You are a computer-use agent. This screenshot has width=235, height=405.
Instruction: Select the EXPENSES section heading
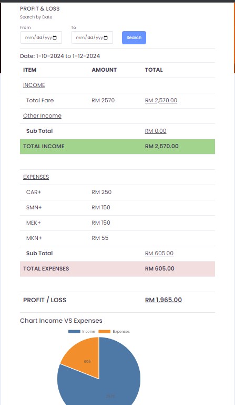coord(36,177)
